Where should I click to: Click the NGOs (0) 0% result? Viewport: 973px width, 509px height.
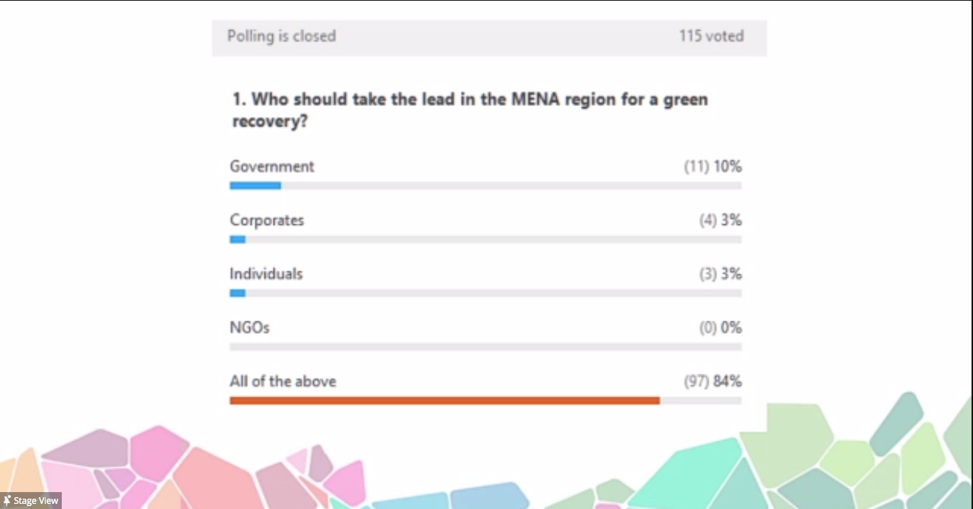pos(720,328)
